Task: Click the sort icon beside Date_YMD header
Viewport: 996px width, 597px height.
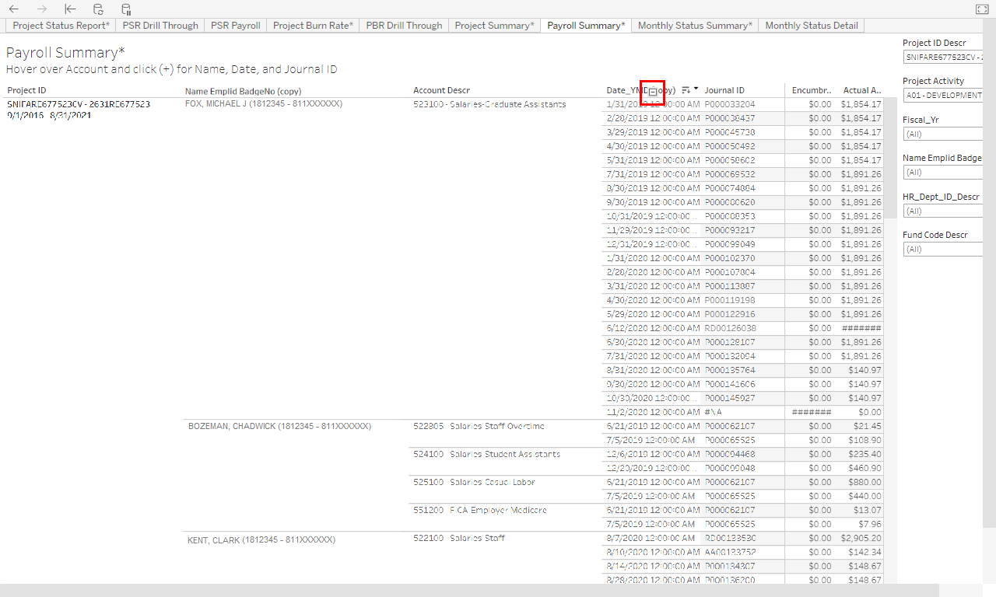Action: point(686,90)
